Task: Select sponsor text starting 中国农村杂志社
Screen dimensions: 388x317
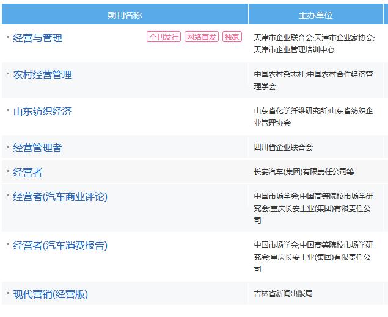Action: click(x=313, y=80)
